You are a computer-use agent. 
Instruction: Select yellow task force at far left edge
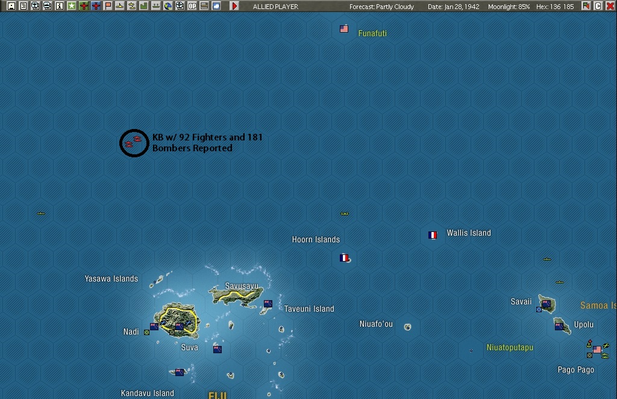point(41,213)
